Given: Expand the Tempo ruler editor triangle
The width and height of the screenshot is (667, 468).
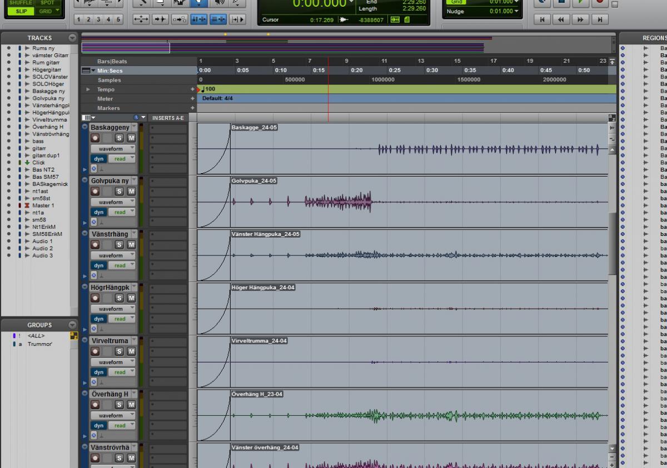Looking at the screenshot, I should tap(88, 89).
